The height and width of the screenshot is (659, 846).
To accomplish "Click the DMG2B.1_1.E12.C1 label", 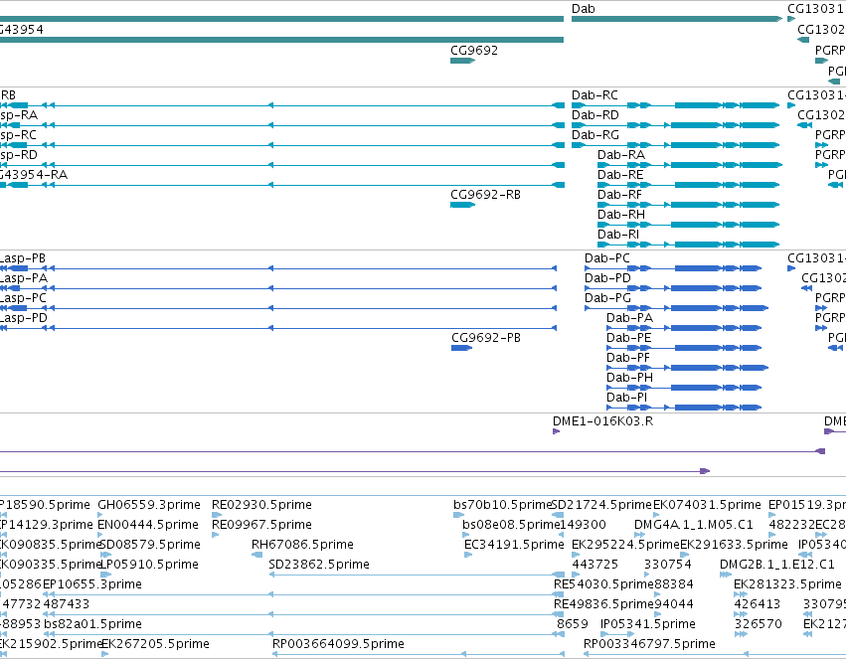I will point(777,566).
